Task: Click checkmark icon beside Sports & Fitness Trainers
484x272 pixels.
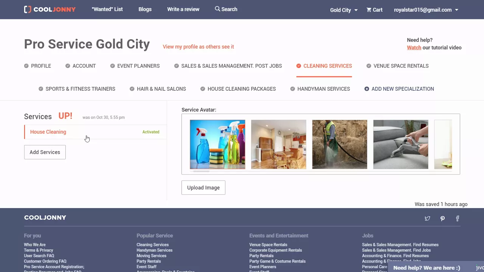Action: pyautogui.click(x=41, y=89)
